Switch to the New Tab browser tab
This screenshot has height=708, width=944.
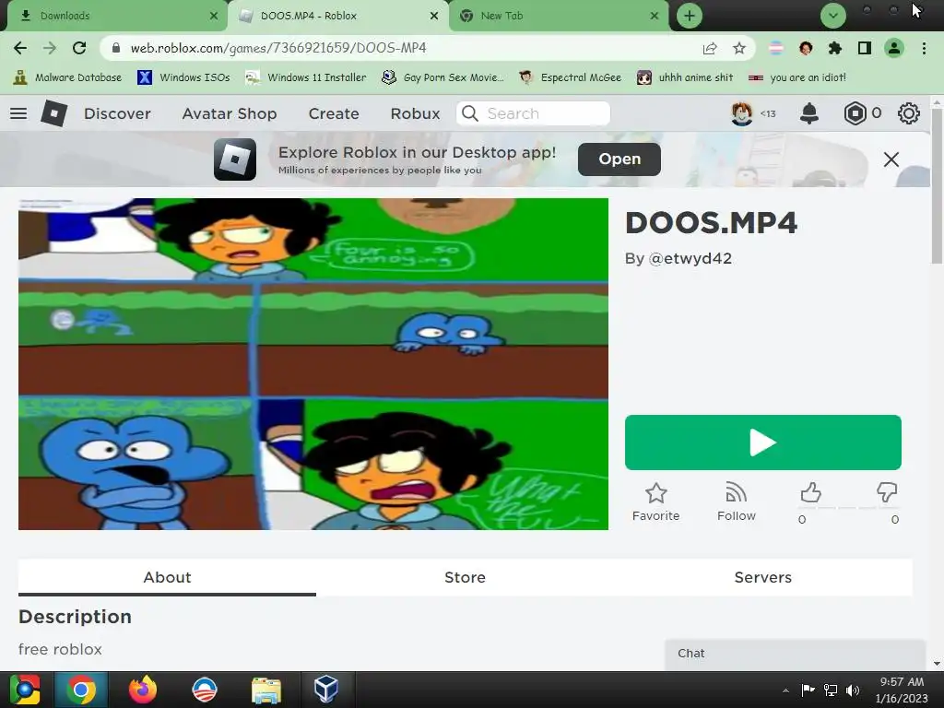click(x=557, y=16)
